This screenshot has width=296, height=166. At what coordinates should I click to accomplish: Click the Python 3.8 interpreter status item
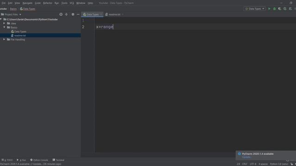point(279,164)
